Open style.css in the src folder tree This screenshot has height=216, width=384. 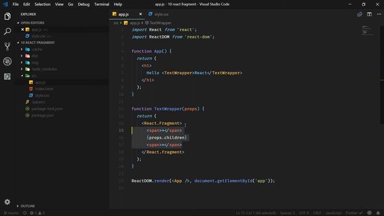click(x=42, y=95)
